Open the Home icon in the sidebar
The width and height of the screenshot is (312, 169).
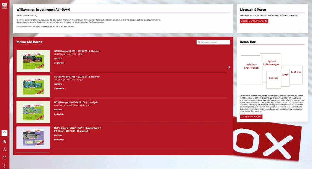pyautogui.click(x=4, y=133)
